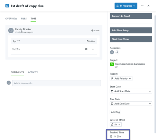The image size is (156, 140).
Task: Select the Time tab
Action: [x=33, y=18]
